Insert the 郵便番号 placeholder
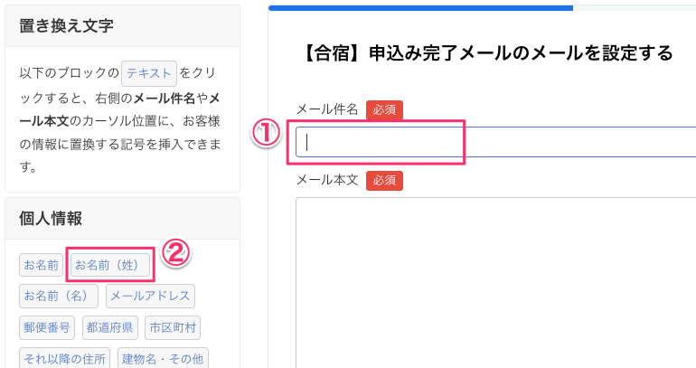Screen dimensions: 696x368 coord(47,327)
